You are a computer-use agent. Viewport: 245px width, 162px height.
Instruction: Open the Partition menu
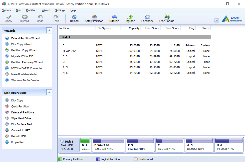pyautogui.click(x=31, y=10)
